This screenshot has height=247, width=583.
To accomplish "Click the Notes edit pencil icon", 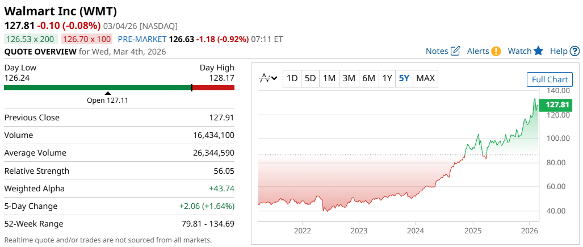I will click(x=455, y=51).
